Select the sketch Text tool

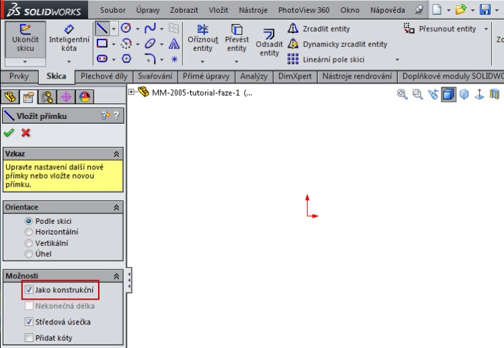tap(174, 44)
